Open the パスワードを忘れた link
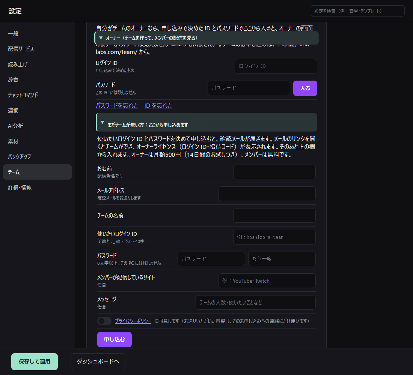Screen dimensions: 413x375 (117, 105)
